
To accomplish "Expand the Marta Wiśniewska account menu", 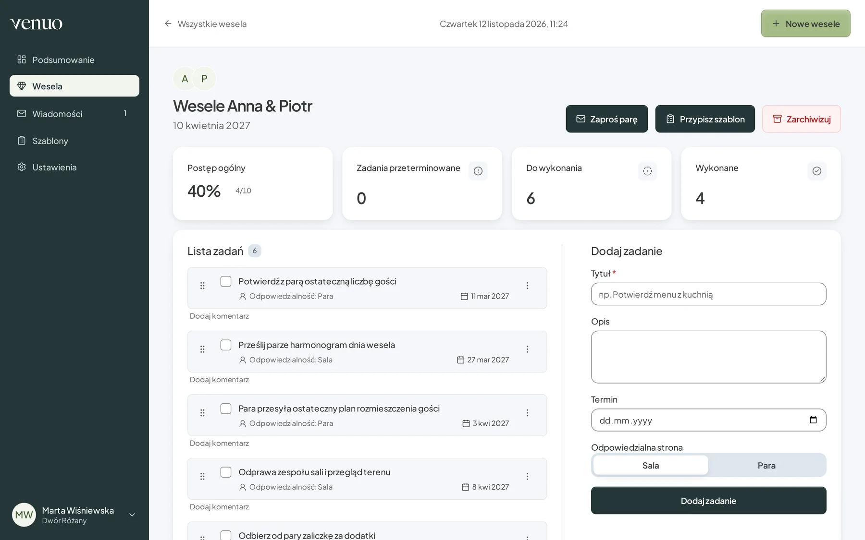I will [x=132, y=515].
